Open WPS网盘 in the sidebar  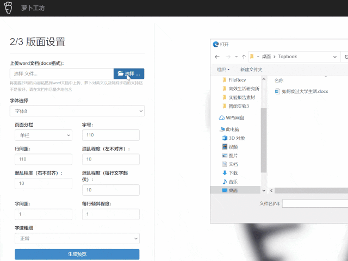(x=232, y=118)
